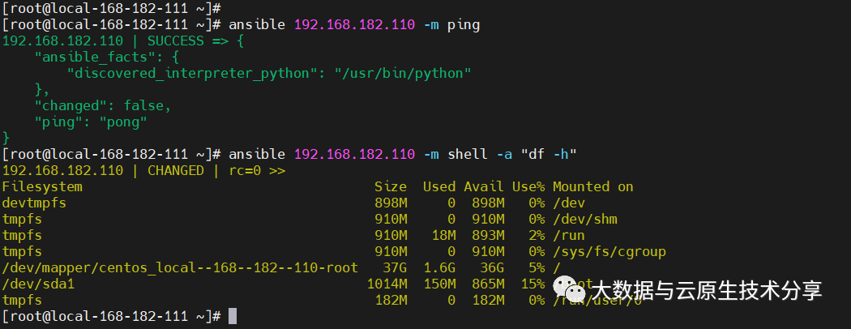Click the Filesystem column header
Image resolution: width=851 pixels, height=329 pixels.
pyautogui.click(x=42, y=186)
